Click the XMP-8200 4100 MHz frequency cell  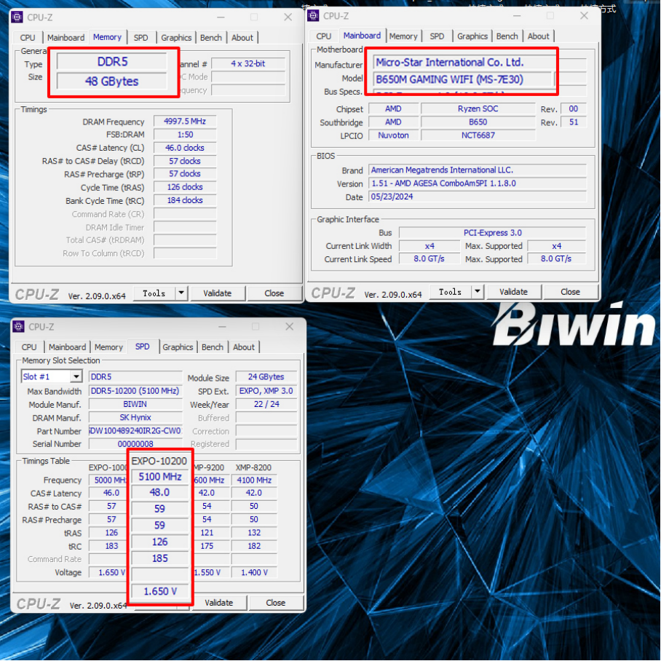(x=254, y=480)
